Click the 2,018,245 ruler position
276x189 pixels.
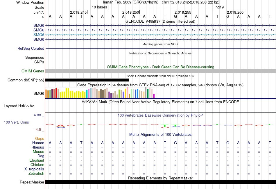point(78,12)
